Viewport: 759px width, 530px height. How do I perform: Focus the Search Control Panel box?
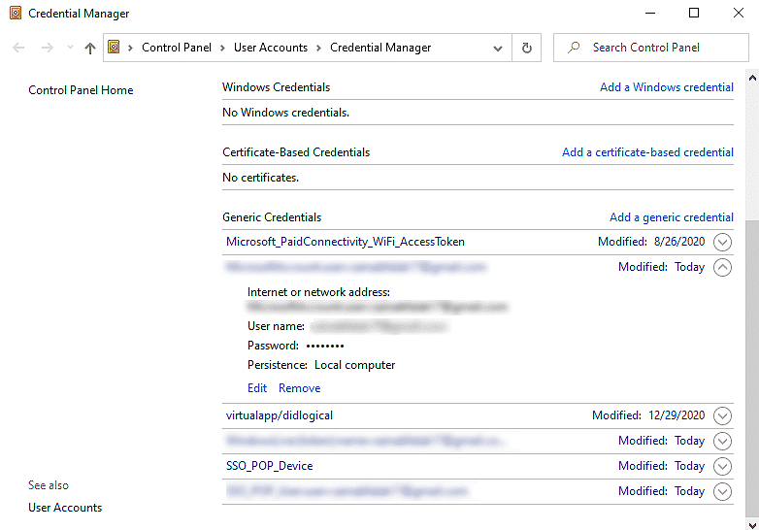651,48
